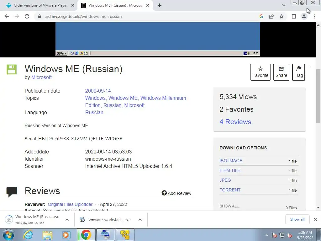Open Original Files Uploader reviewer profile
The width and height of the screenshot is (321, 241).
point(70,204)
